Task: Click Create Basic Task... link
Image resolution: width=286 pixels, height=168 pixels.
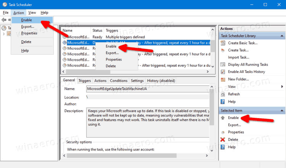Action: tap(243, 43)
